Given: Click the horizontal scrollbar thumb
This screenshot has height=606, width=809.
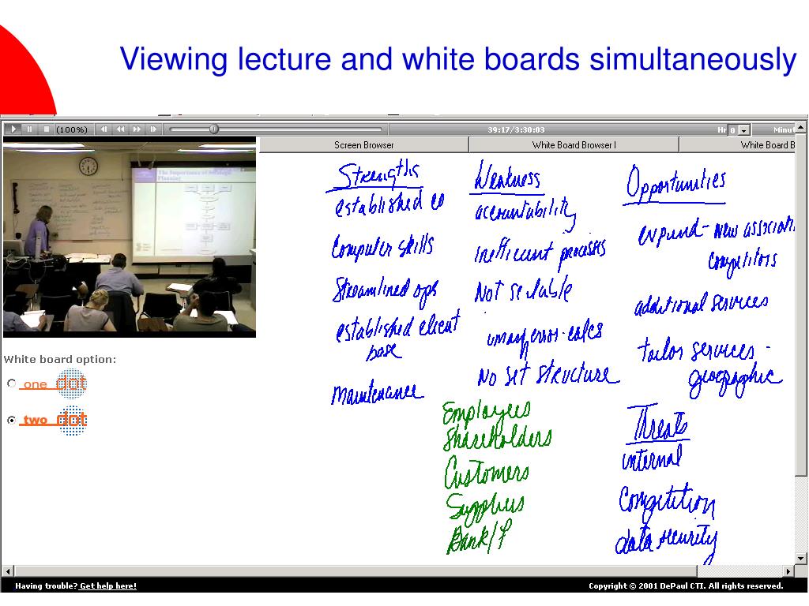Looking at the screenshot, I should [356, 571].
